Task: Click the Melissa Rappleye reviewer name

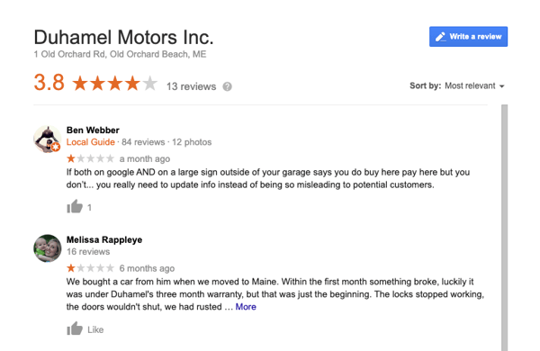Action: (104, 239)
